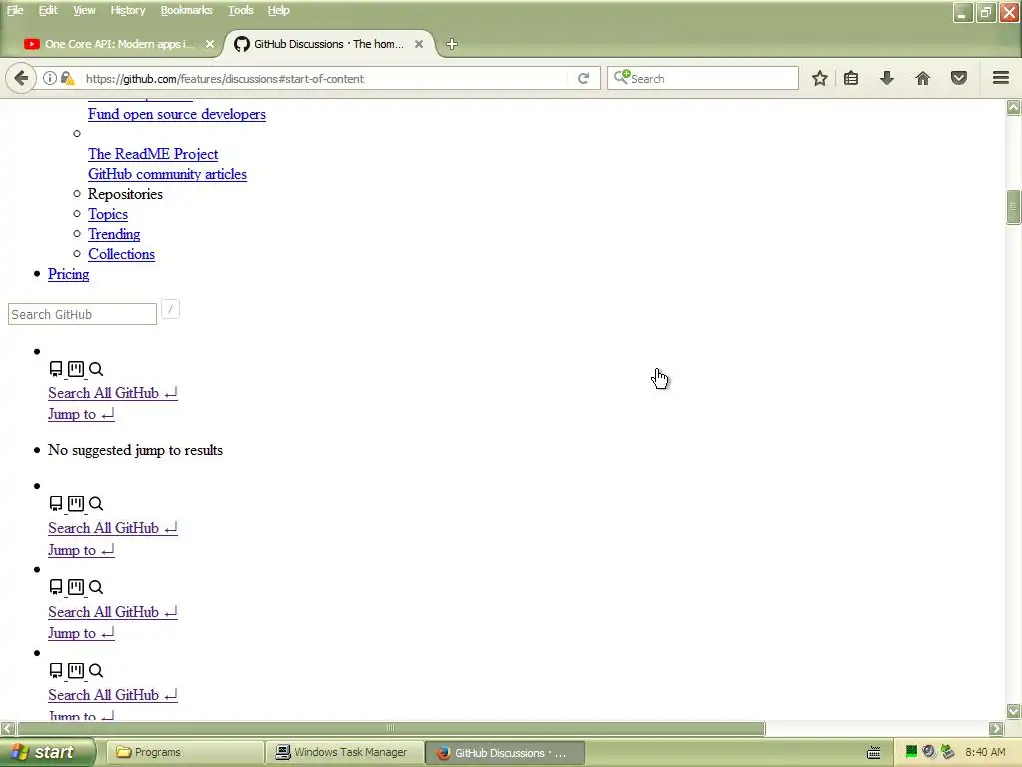Open the Tools menu
This screenshot has width=1022, height=767.
coord(240,10)
